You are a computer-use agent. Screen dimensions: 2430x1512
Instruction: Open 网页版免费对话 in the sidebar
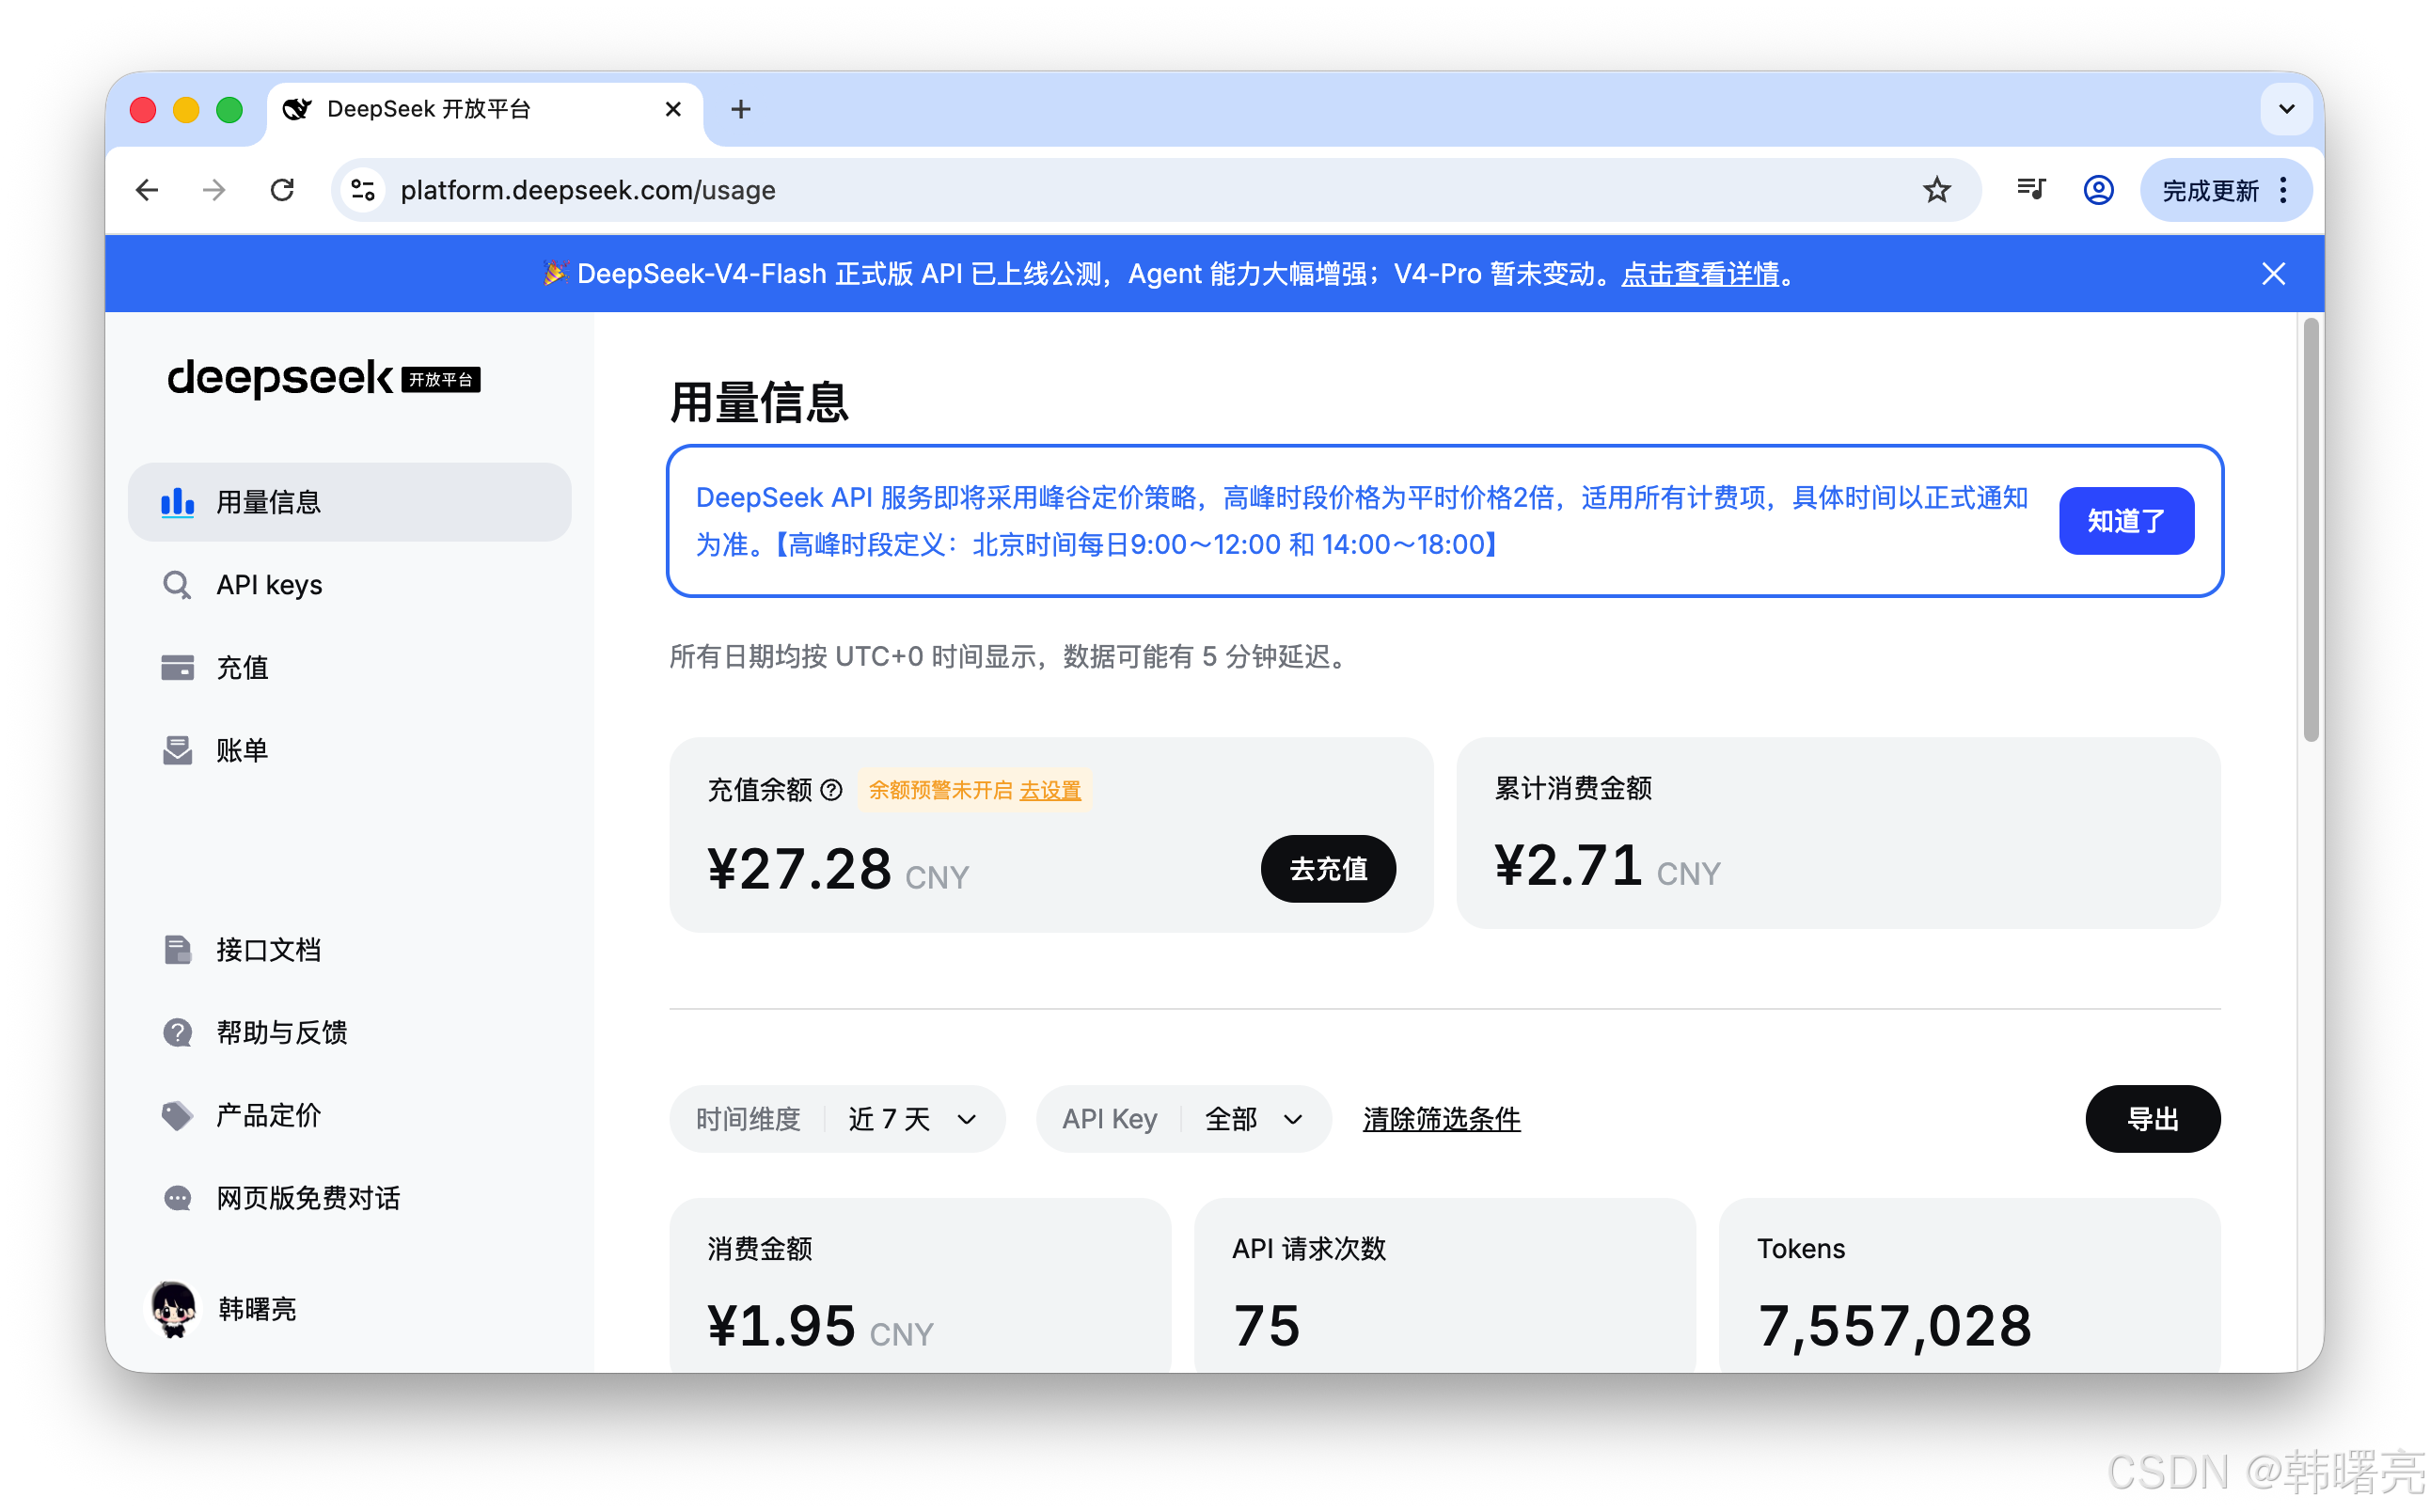350,1197
